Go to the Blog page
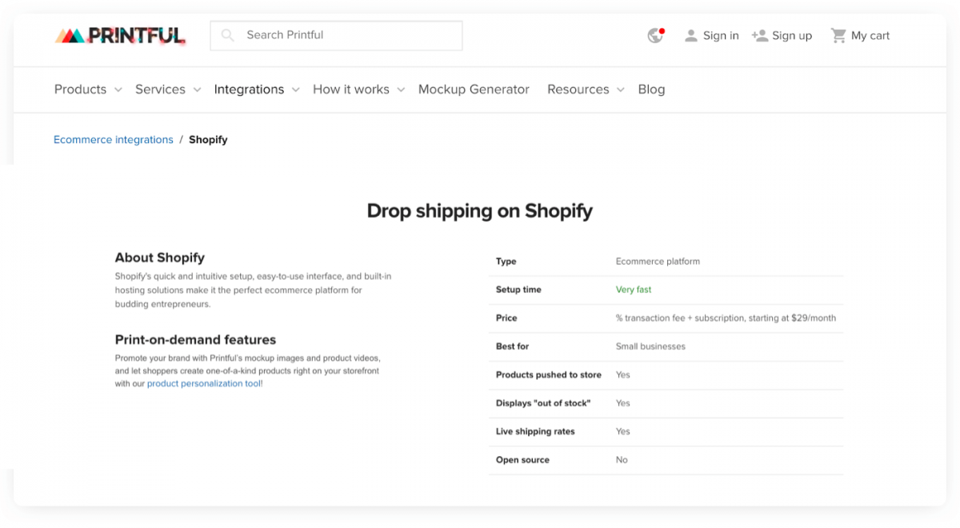The image size is (960, 528). pos(651,90)
